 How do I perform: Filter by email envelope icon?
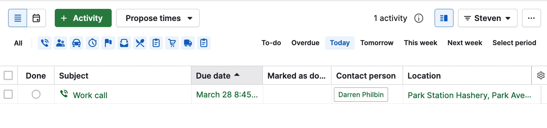click(124, 43)
